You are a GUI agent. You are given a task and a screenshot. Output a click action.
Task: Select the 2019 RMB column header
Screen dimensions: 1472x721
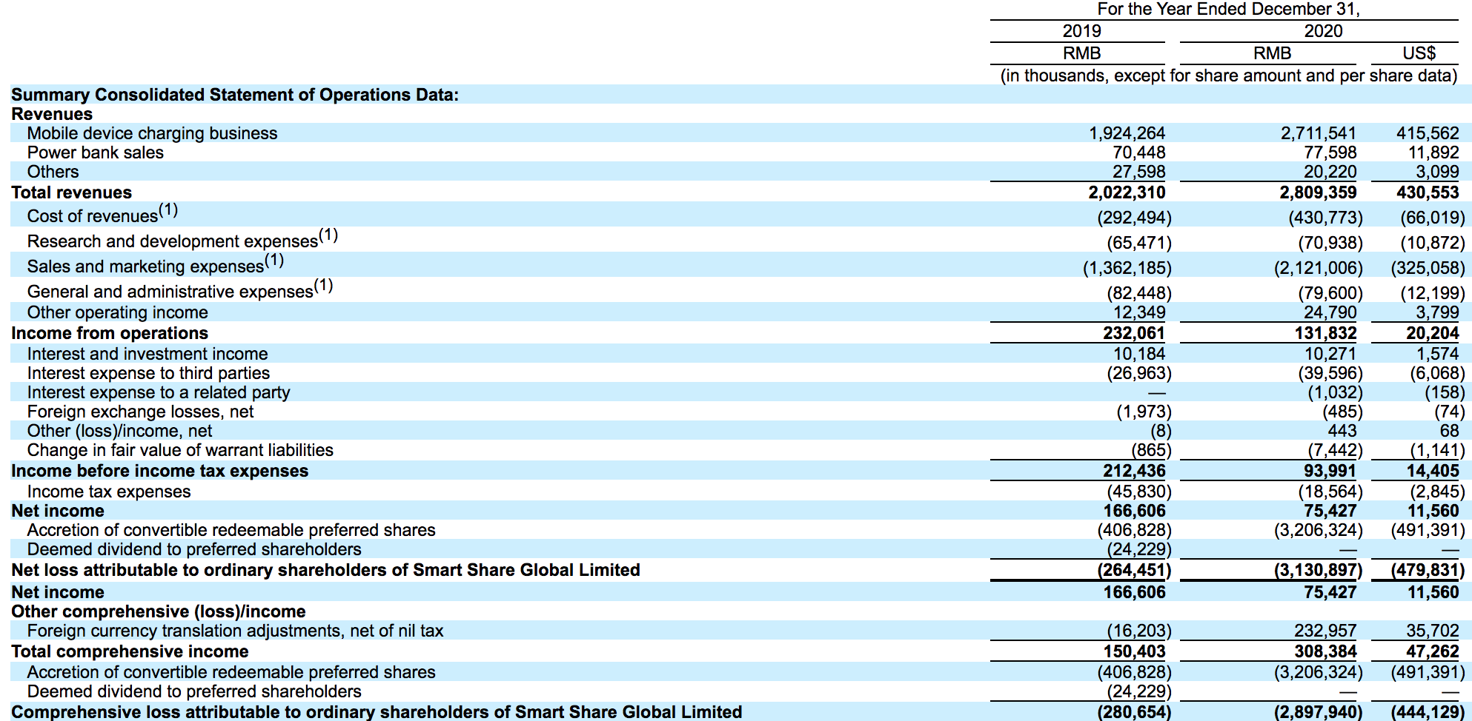click(x=1081, y=53)
